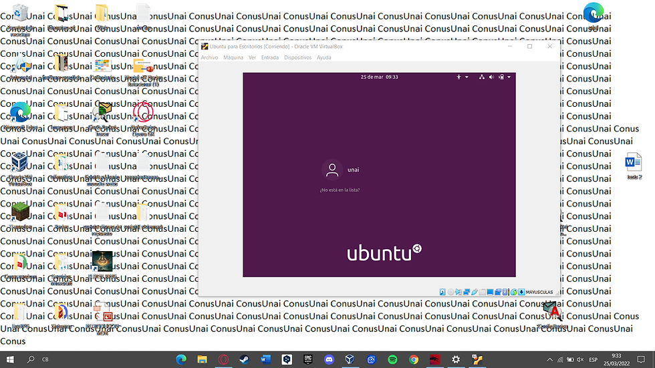Click the VirtualBox recording indicator
This screenshot has height=368, width=655.
tap(498, 292)
